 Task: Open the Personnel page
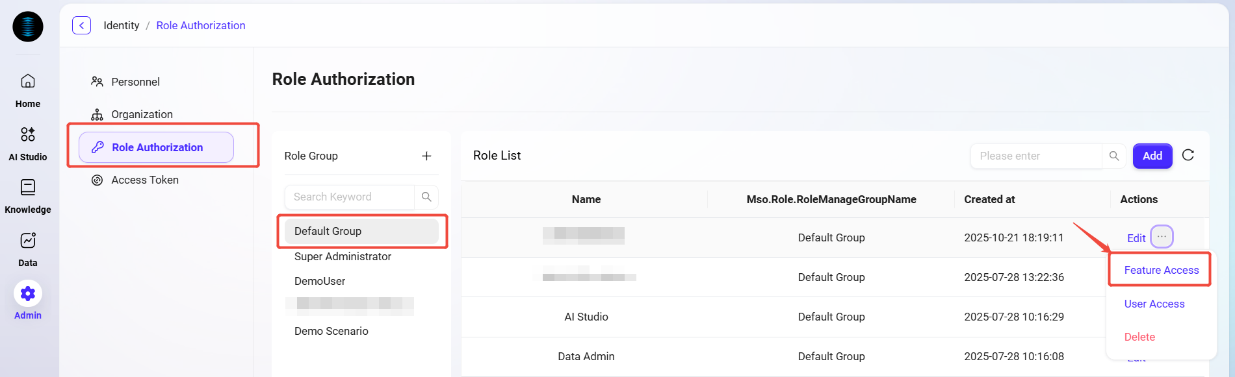[135, 82]
